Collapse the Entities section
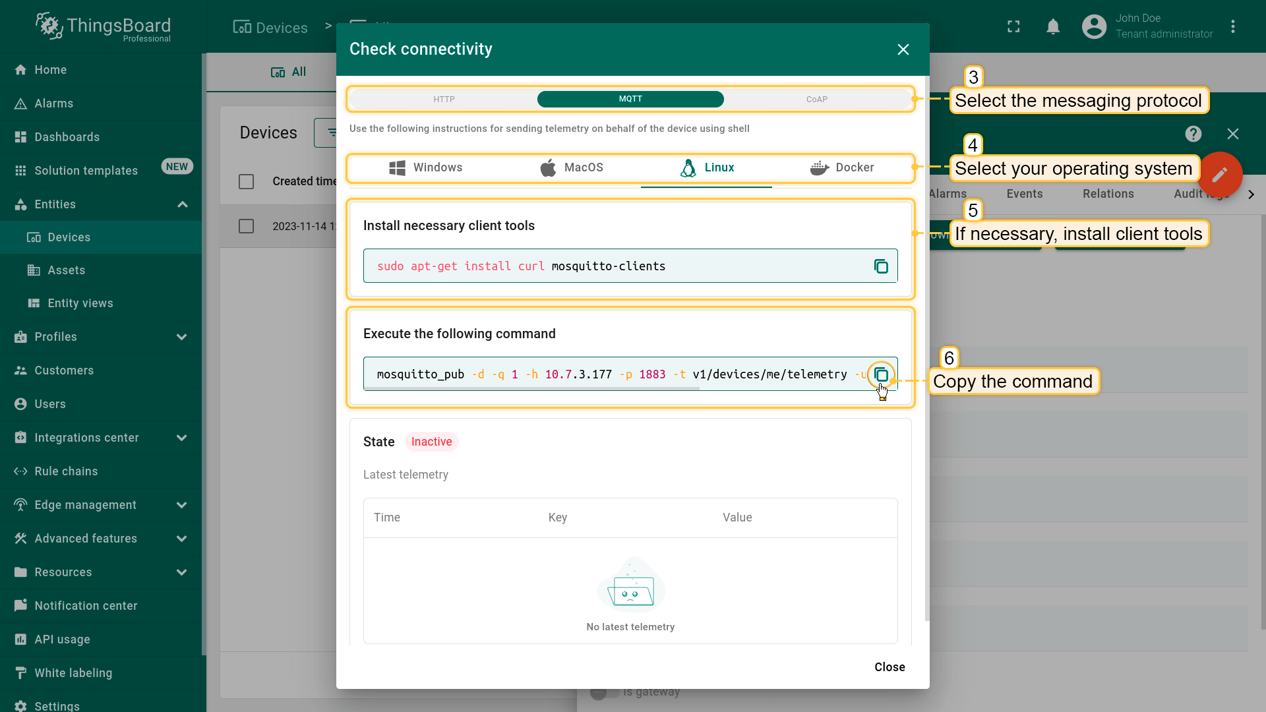The image size is (1266, 712). 183,204
